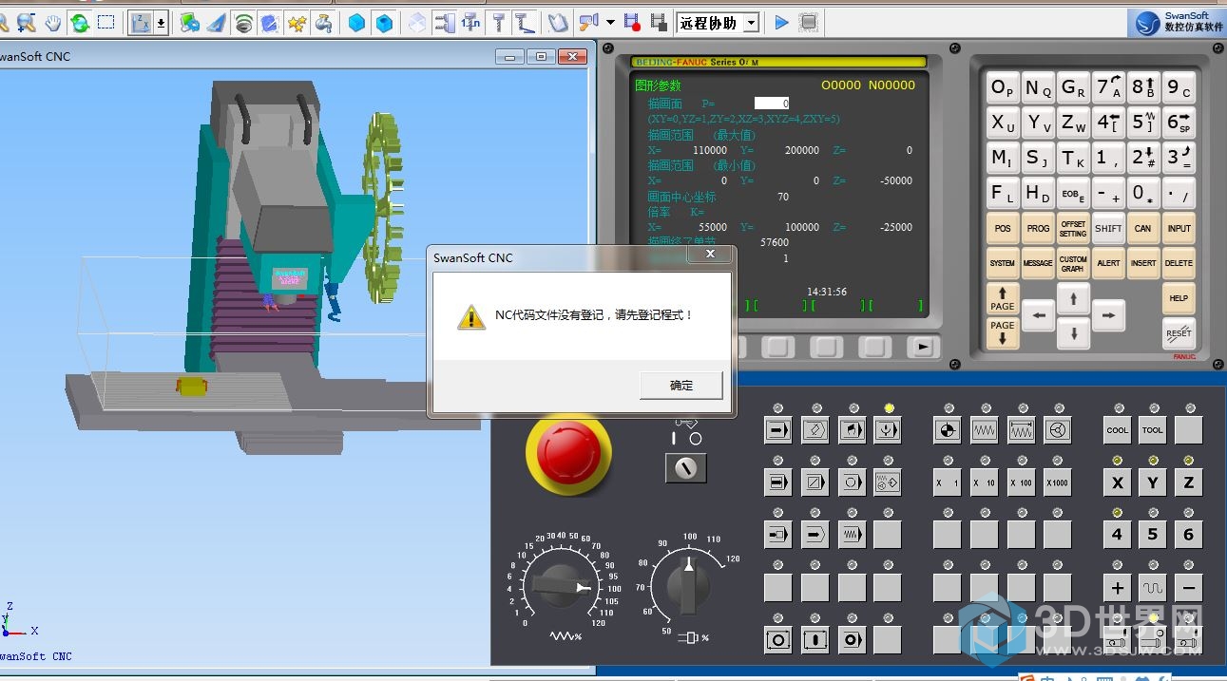Click the PAGE down key
Screen dimensions: 1227x681
[1002, 332]
